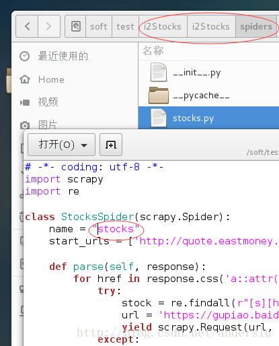279x346 pixels.
Task: Click the 'except:' code line
Action: click(118, 339)
